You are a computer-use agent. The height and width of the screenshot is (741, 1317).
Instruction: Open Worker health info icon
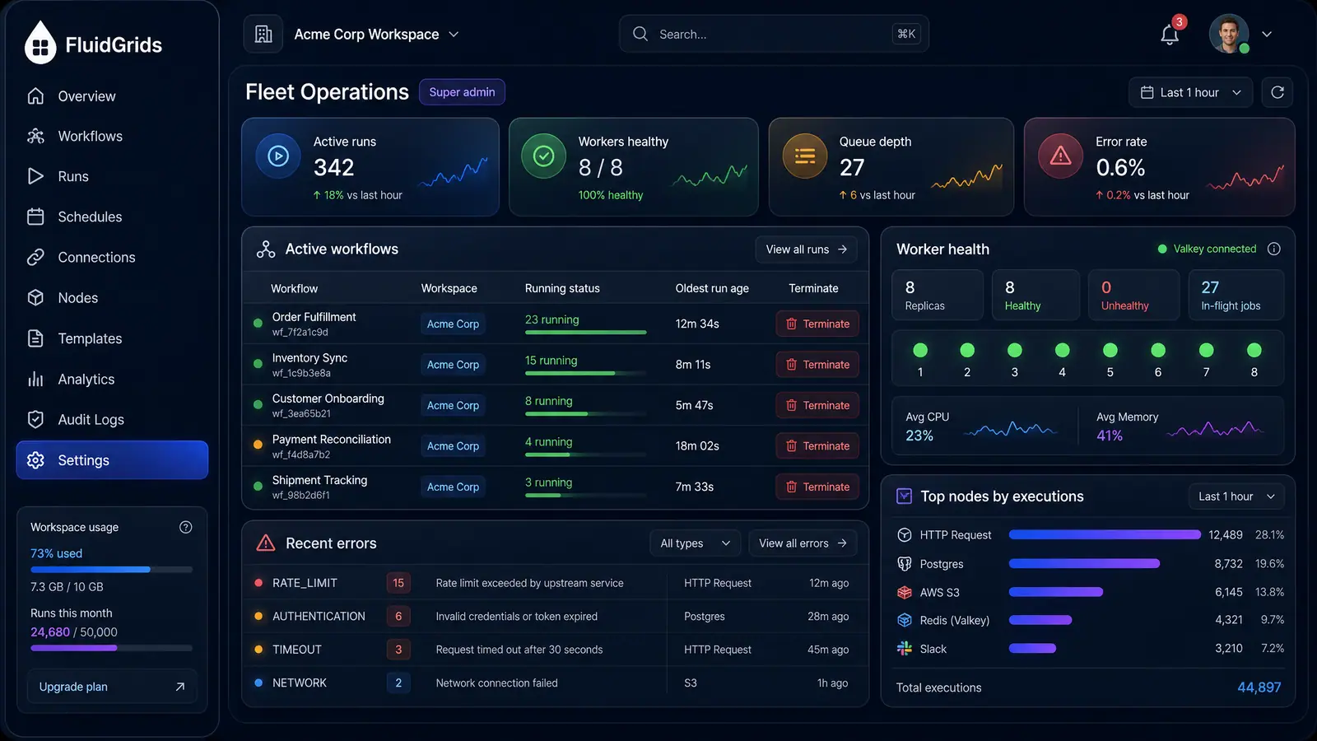pos(1274,249)
